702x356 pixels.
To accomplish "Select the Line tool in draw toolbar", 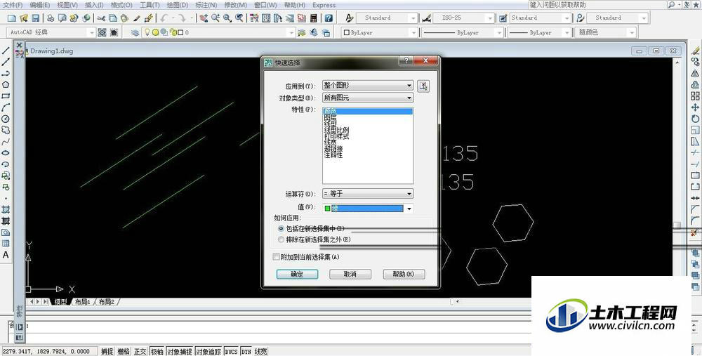I will [6, 51].
